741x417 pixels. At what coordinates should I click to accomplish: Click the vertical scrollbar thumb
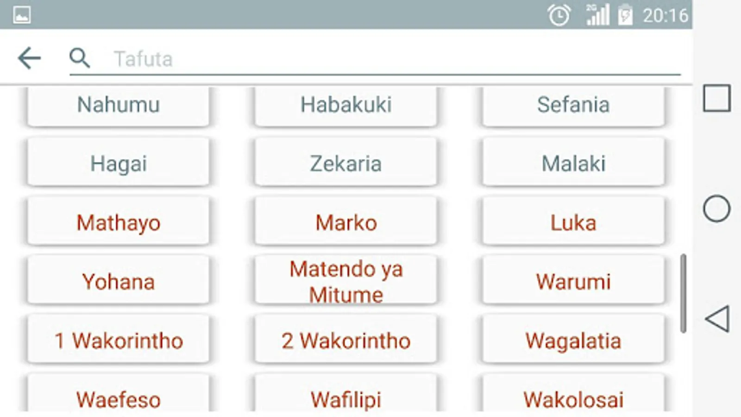tap(683, 293)
